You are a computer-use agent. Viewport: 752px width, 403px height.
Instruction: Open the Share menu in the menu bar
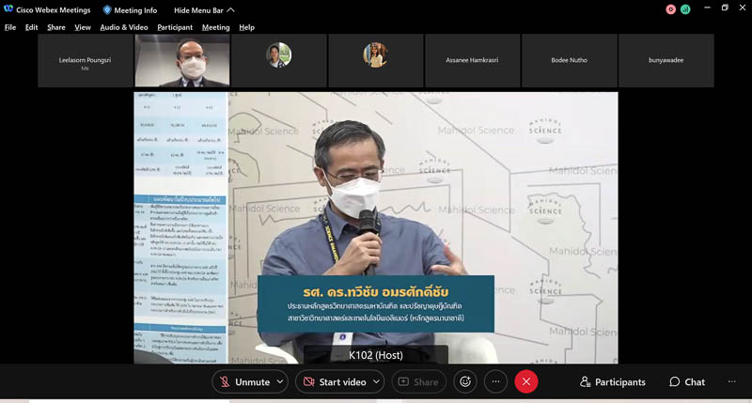pyautogui.click(x=56, y=27)
